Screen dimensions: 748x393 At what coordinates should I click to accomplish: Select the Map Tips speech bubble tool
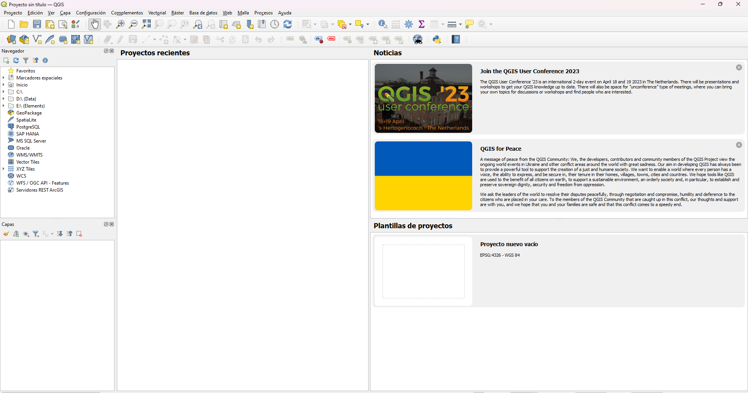[x=469, y=24]
